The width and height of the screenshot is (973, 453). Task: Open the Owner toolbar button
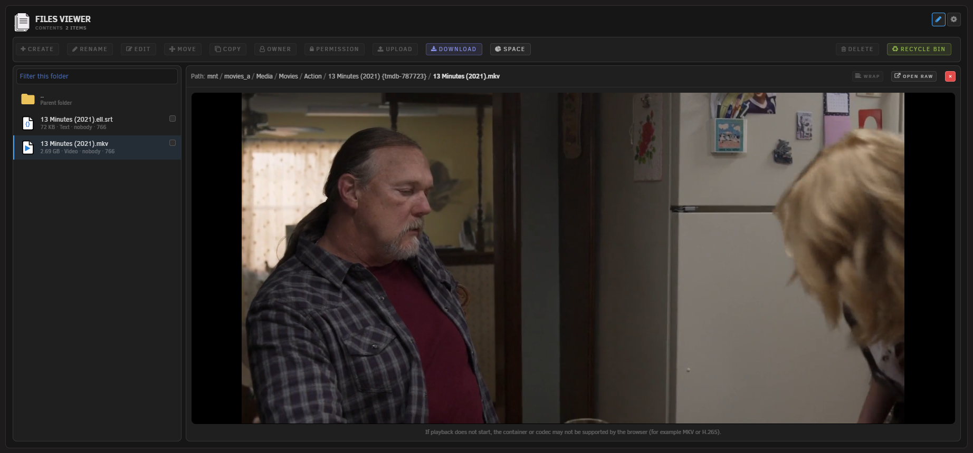pos(275,49)
